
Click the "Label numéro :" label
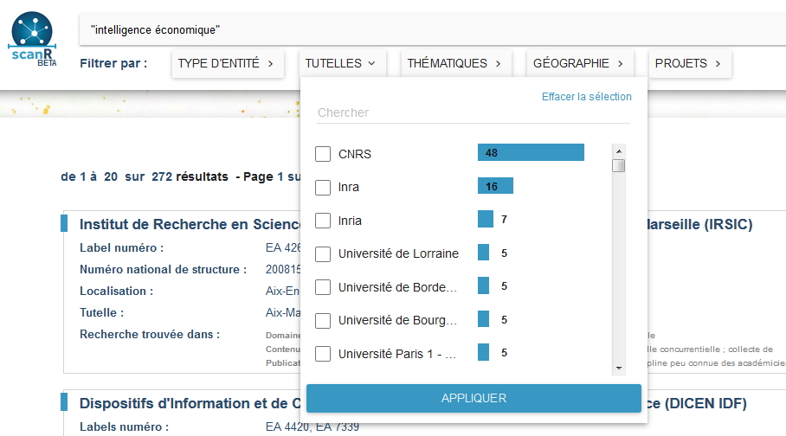(x=121, y=248)
